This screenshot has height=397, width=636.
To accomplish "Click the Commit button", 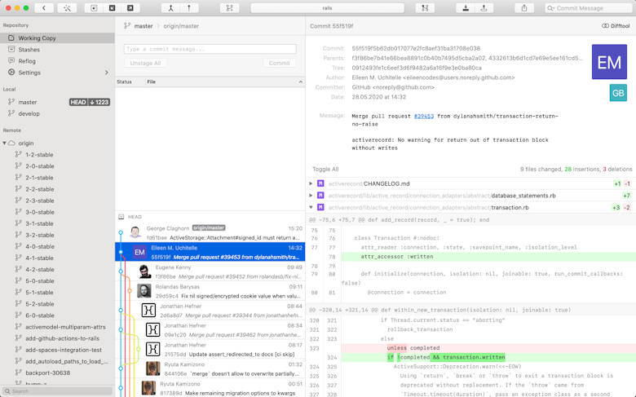I will coord(280,63).
